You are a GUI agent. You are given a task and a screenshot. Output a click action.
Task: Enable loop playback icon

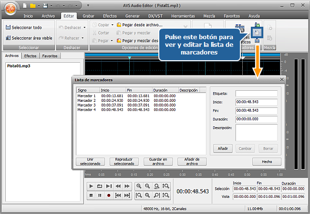pos(100,186)
